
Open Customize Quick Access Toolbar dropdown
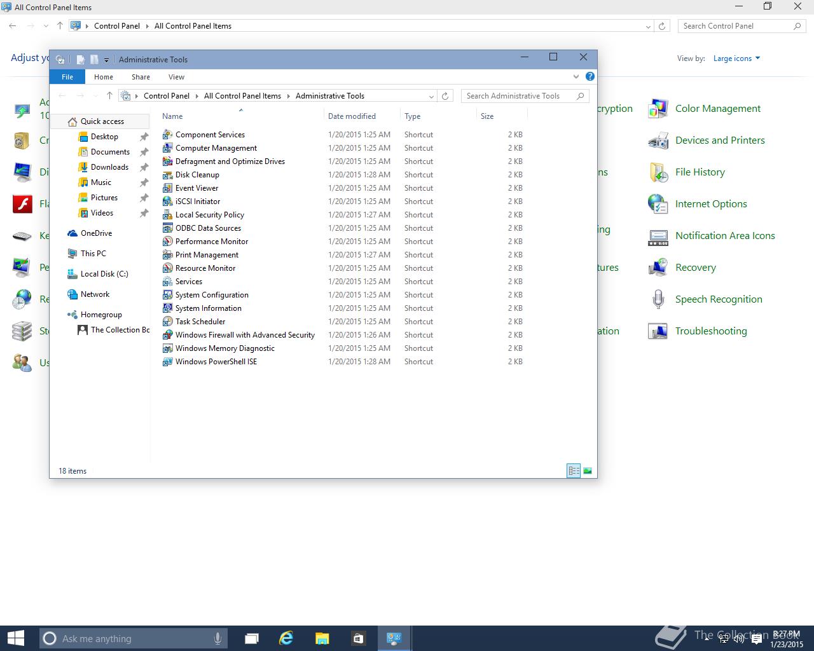pos(106,60)
